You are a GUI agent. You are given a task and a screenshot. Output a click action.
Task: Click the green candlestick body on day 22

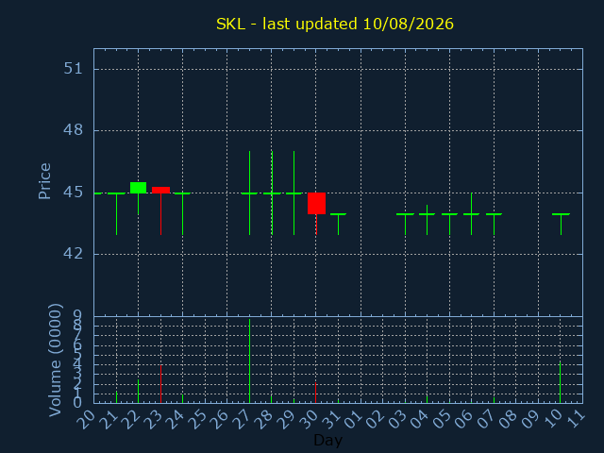tap(139, 188)
